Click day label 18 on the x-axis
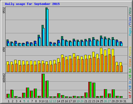 74,101
